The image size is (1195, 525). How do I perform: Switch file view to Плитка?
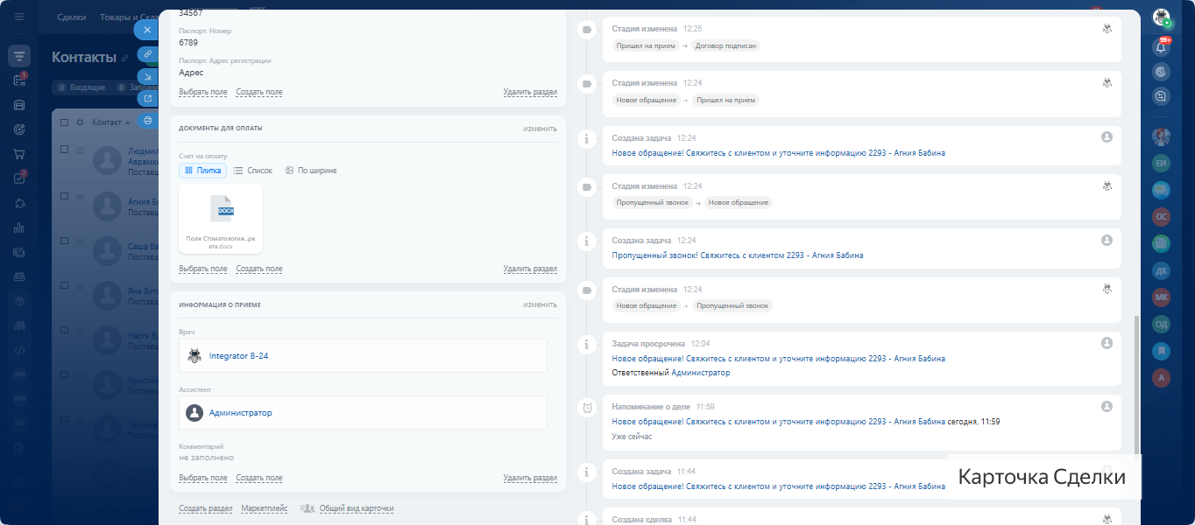(x=202, y=171)
